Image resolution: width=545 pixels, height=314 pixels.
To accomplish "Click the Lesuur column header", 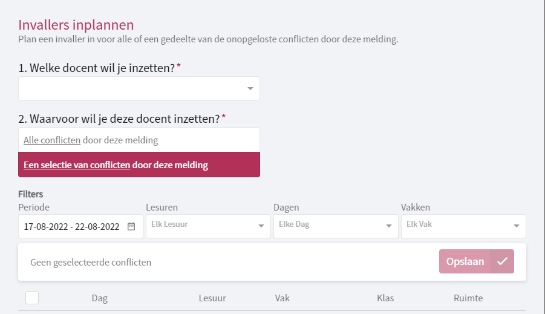I will click(x=212, y=298).
